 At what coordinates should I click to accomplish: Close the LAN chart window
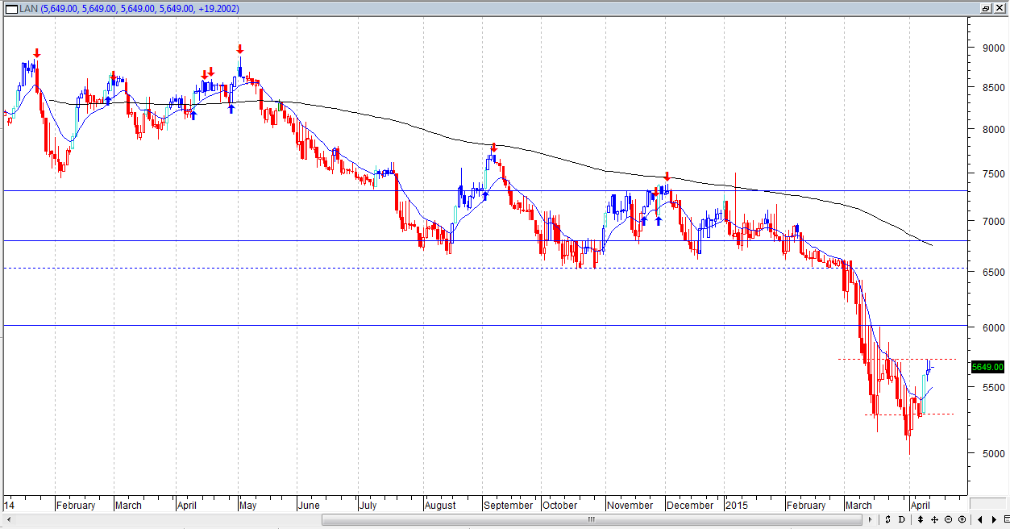(1000, 8)
